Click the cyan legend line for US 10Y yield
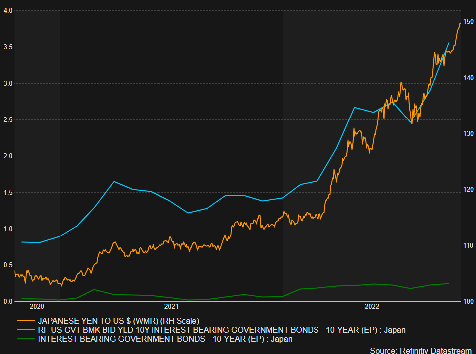This screenshot has width=476, height=354. point(26,330)
